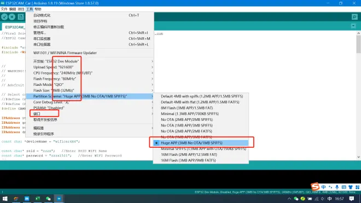Select No OTA (2MB APP/2MB FATFS) option
The height and width of the screenshot is (203, 361).
click(x=201, y=131)
